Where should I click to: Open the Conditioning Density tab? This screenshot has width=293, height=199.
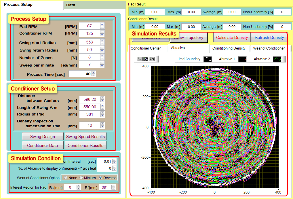230,48
